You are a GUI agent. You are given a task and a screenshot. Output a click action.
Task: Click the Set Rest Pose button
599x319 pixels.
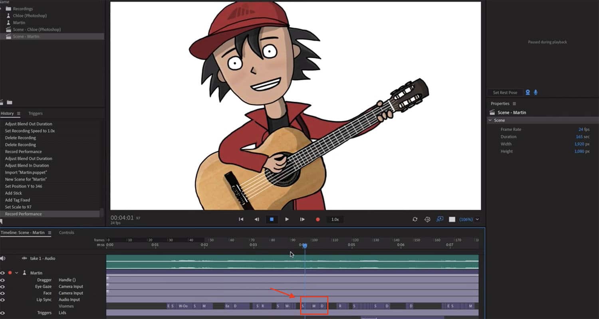[x=505, y=93]
